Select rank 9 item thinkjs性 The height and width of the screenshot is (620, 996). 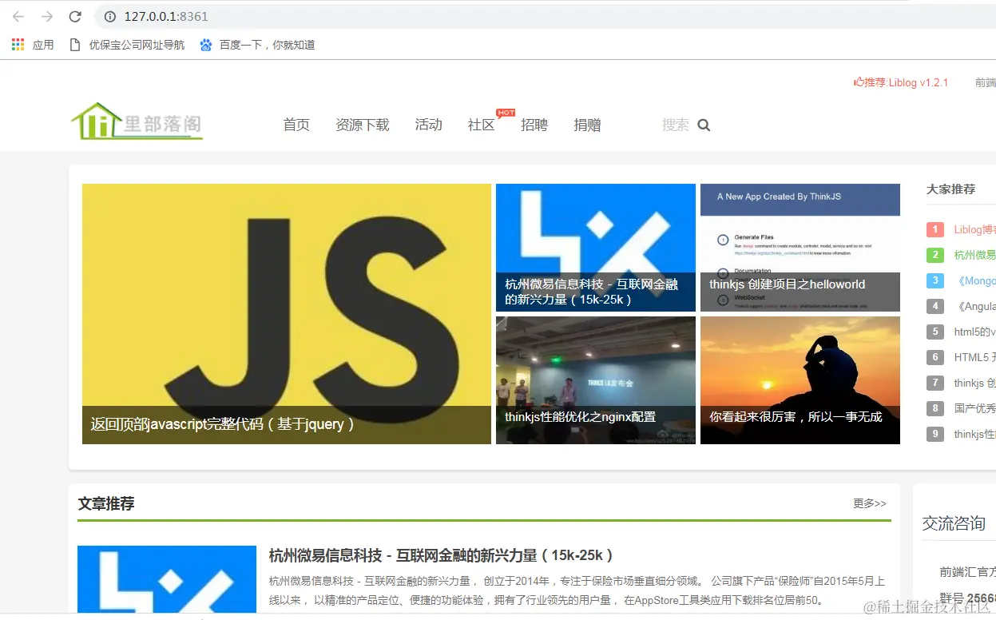974,434
